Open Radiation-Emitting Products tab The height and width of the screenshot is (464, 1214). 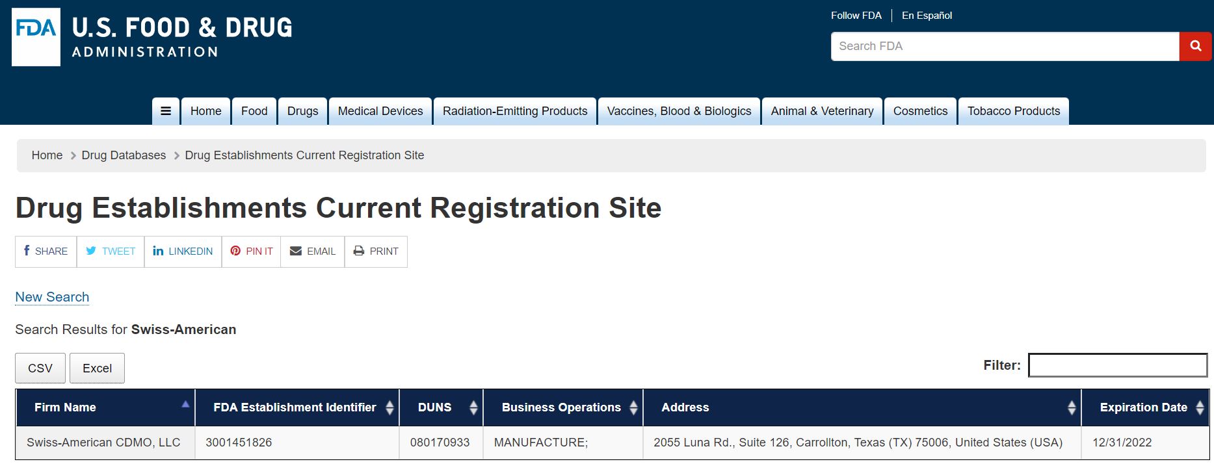[515, 111]
